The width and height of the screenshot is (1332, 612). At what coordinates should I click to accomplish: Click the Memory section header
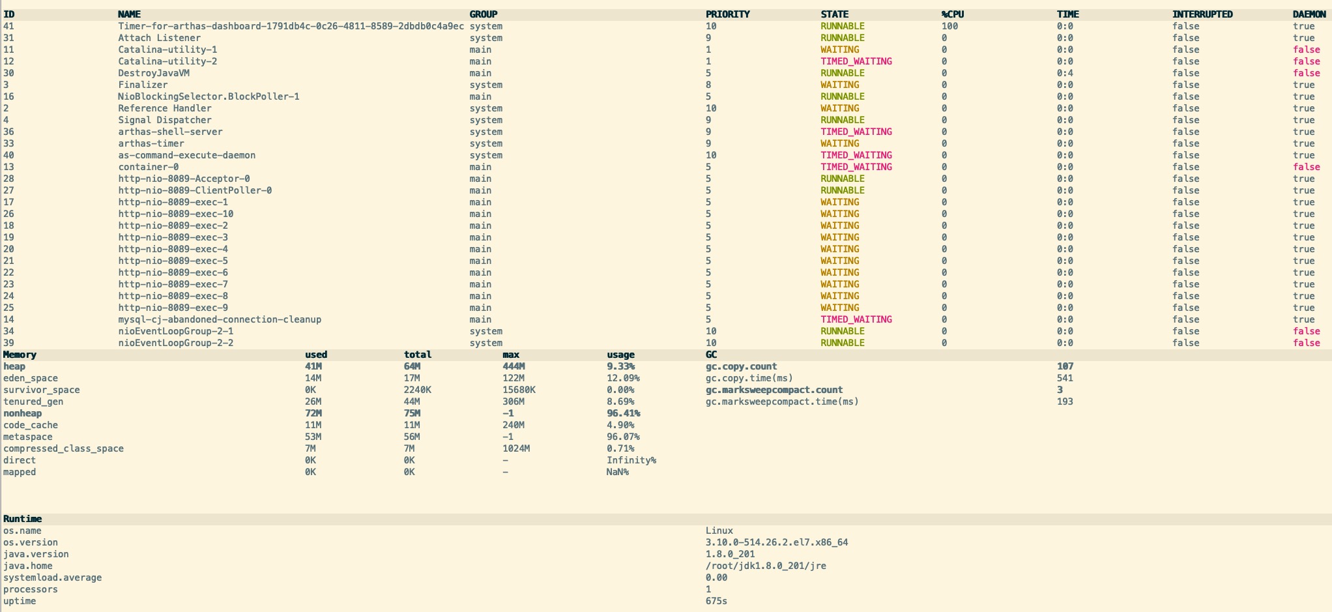click(x=20, y=355)
